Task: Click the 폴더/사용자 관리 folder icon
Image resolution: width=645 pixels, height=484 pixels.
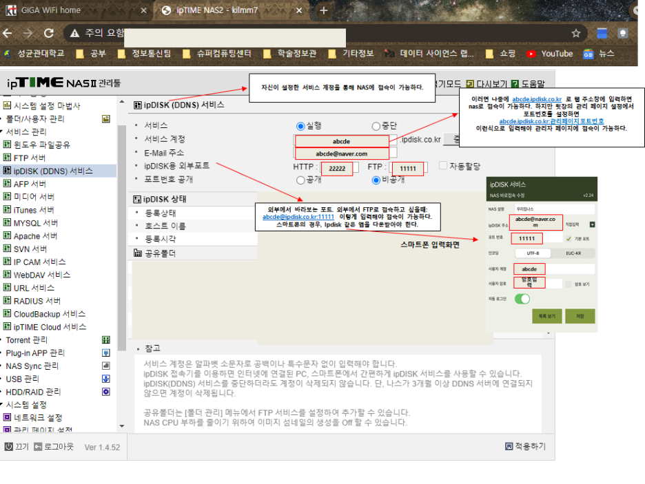Action: pos(105,118)
